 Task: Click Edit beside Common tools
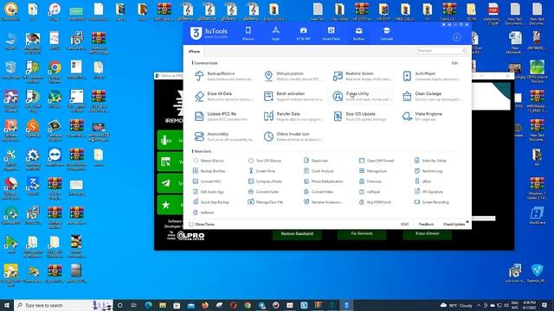pos(454,63)
